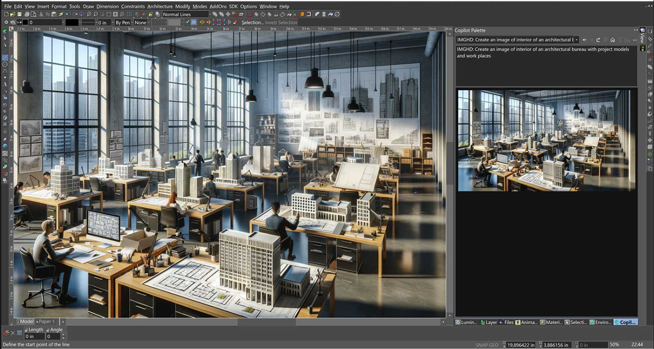Viewport: 654px width, 349px height.
Task: Switch to the Paper 1 tab
Action: coord(47,321)
